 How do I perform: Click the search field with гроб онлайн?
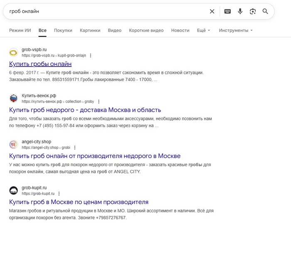point(104,12)
